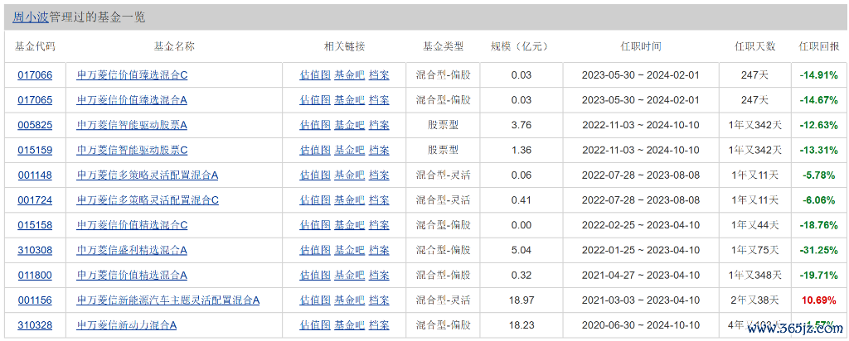Click 档案 for fund 017066
849x341 pixels.
379,75
